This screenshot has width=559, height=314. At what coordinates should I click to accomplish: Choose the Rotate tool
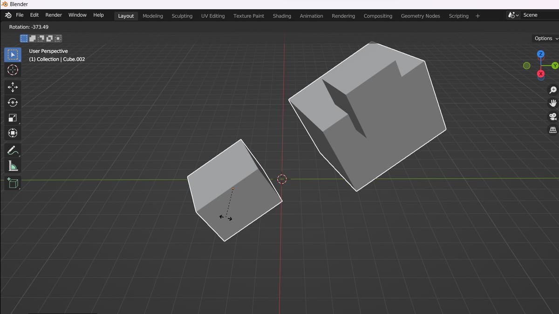pyautogui.click(x=13, y=102)
